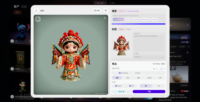Select the .glb export format
Viewport: 200px width, 102px height.
(138, 78)
